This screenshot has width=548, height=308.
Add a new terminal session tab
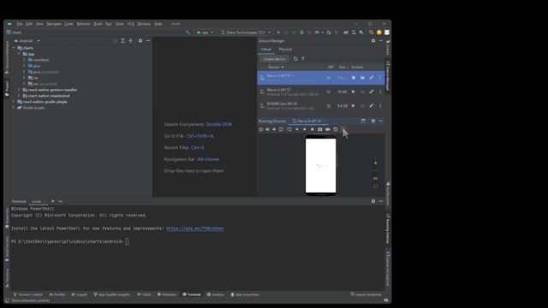click(53, 202)
